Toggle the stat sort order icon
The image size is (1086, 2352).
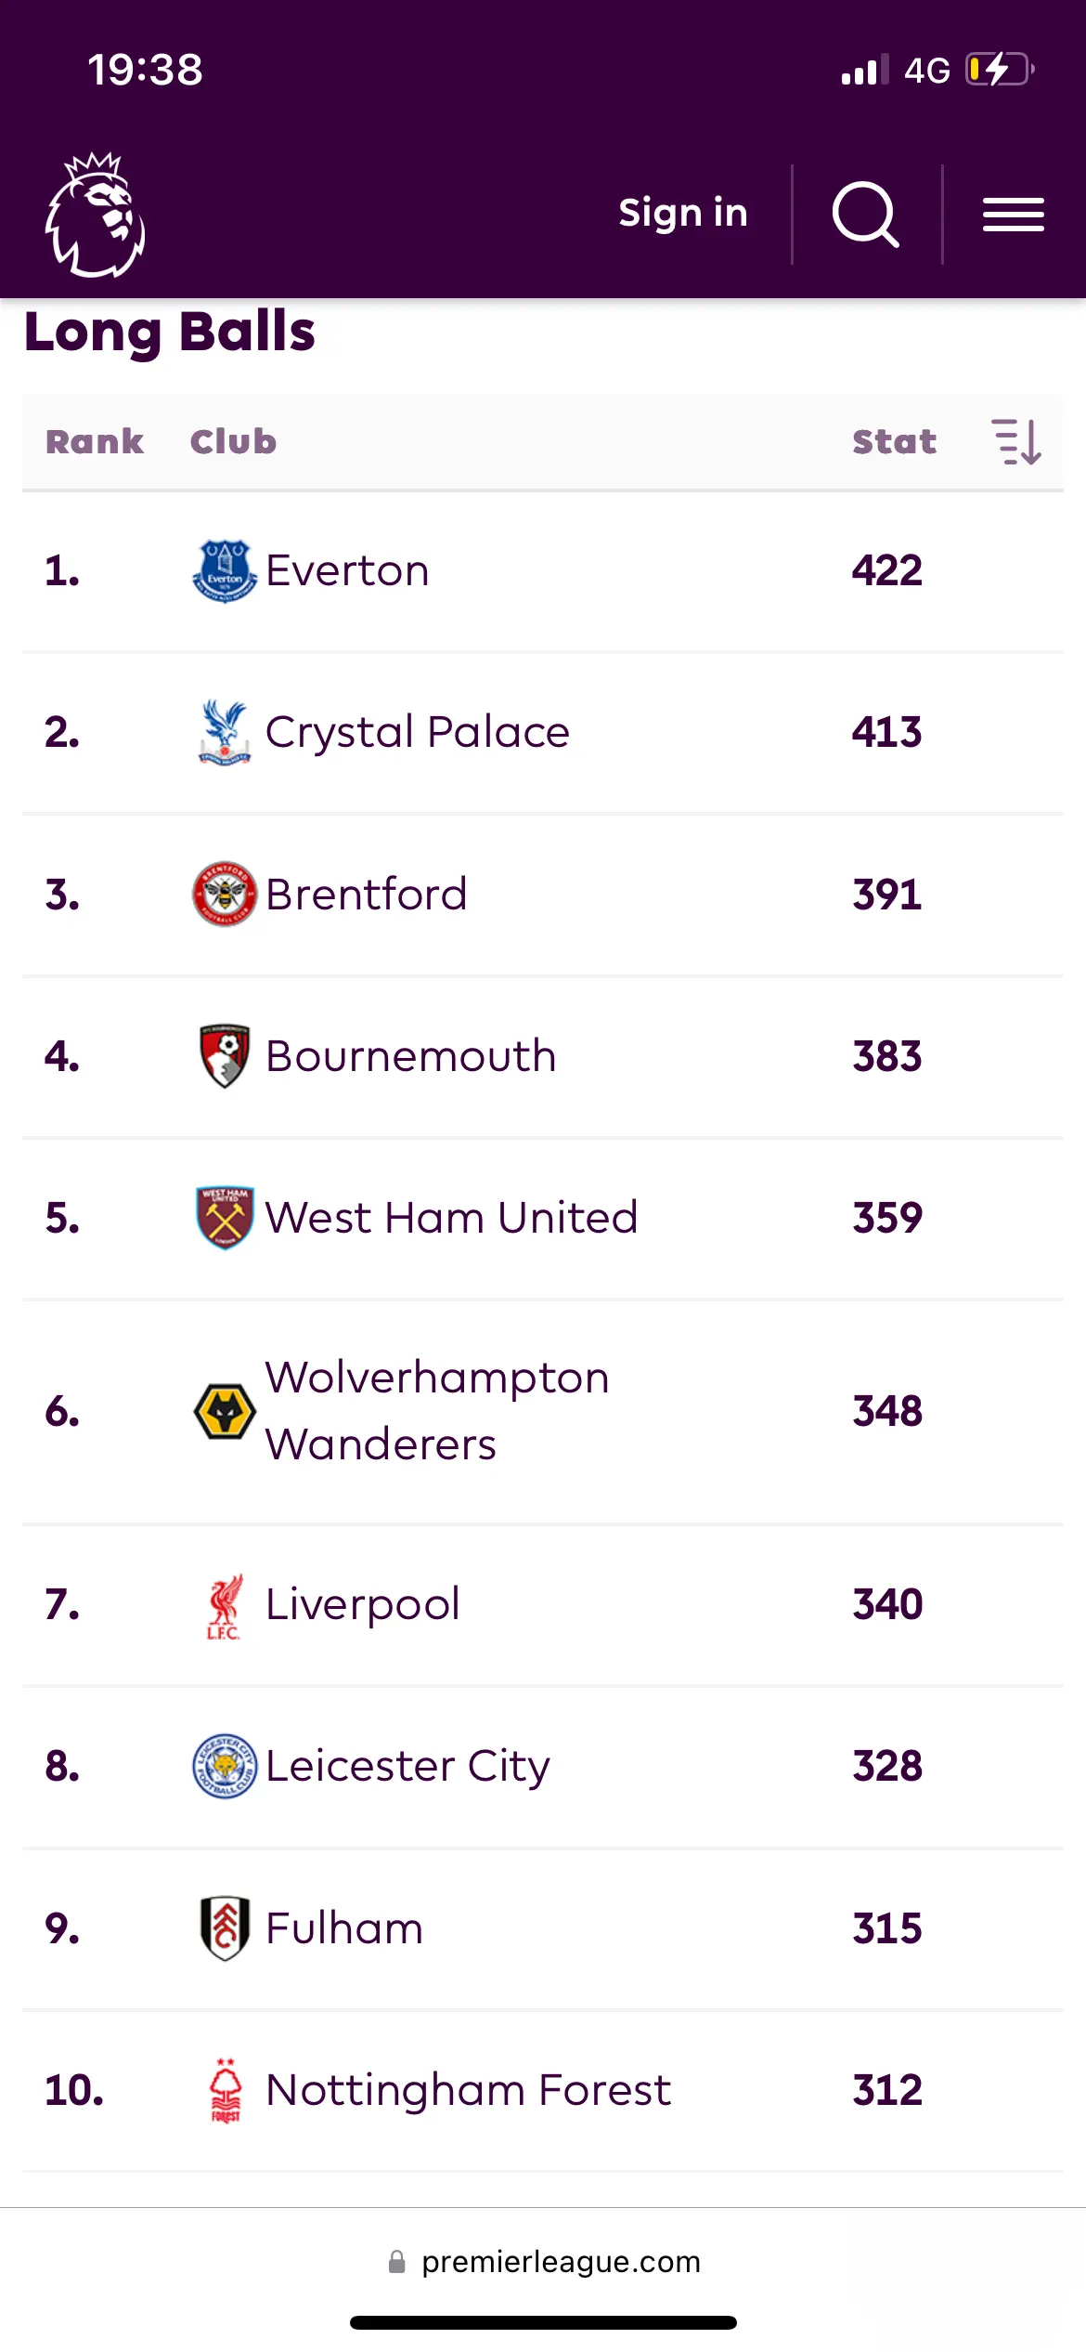point(1016,441)
